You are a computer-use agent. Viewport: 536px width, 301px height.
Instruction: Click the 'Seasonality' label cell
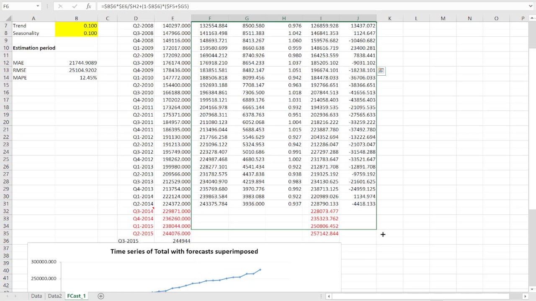(x=34, y=33)
